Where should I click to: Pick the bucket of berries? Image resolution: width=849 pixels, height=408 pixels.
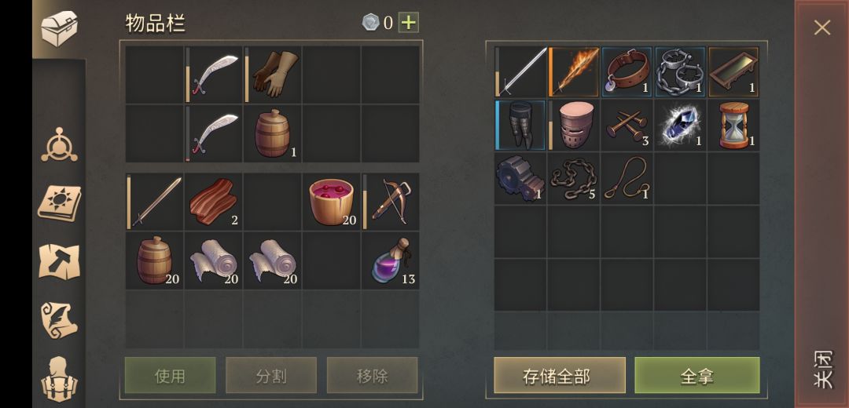[332, 202]
